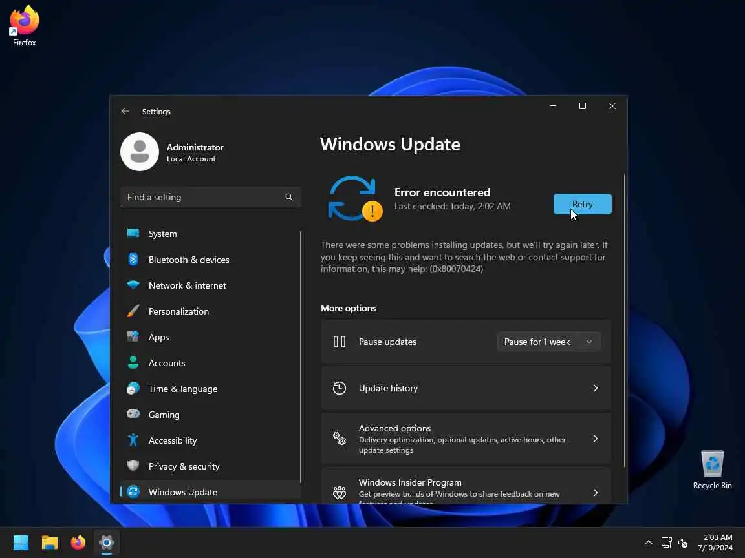Select the Bluetooth icon in sidebar
The width and height of the screenshot is (745, 558).
[x=133, y=259]
